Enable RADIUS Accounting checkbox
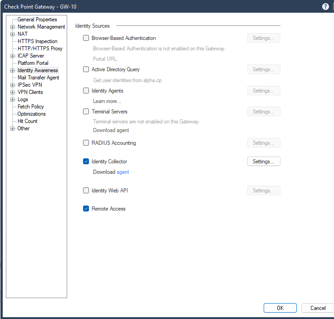The image size is (334, 319). tap(86, 142)
